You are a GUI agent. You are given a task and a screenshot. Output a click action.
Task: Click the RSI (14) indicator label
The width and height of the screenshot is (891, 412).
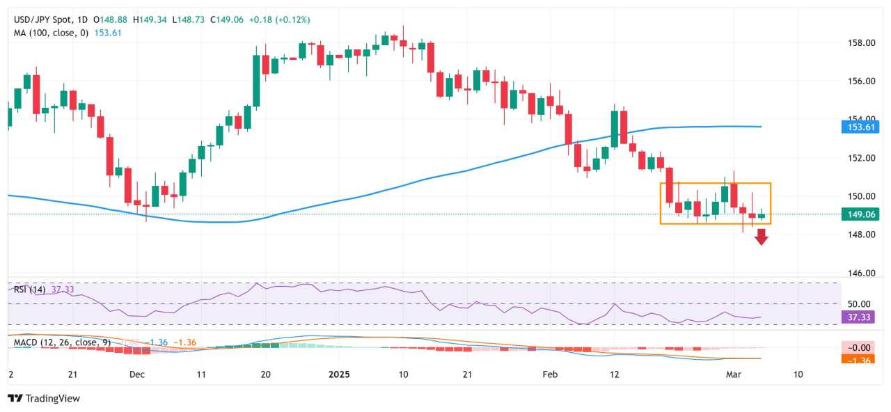[30, 290]
